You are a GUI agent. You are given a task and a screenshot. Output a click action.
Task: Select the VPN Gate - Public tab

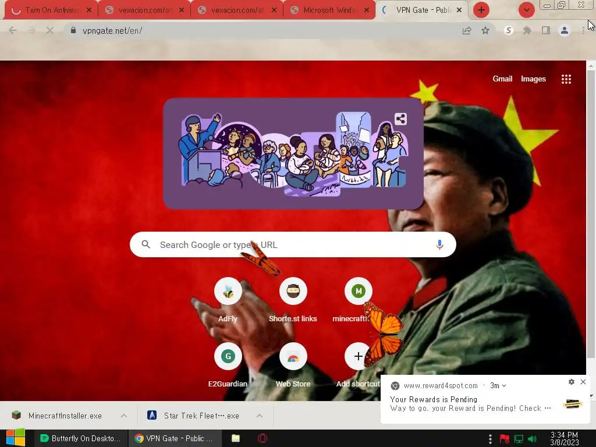click(422, 10)
